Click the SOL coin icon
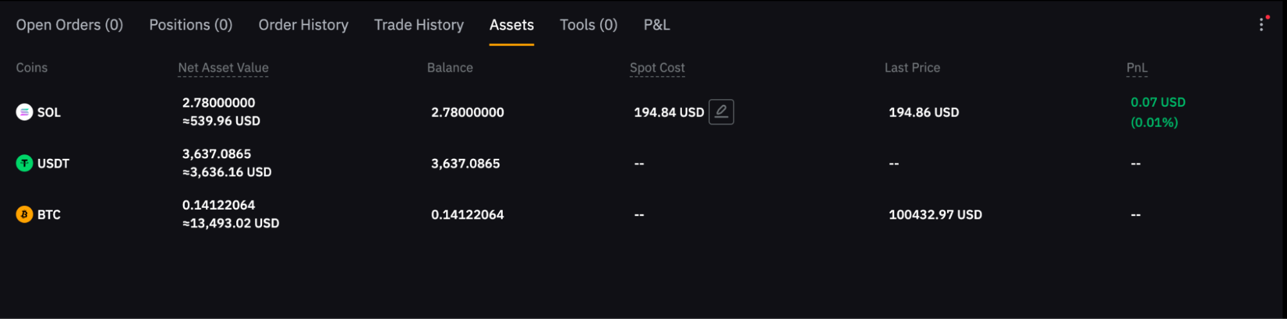 click(x=24, y=112)
